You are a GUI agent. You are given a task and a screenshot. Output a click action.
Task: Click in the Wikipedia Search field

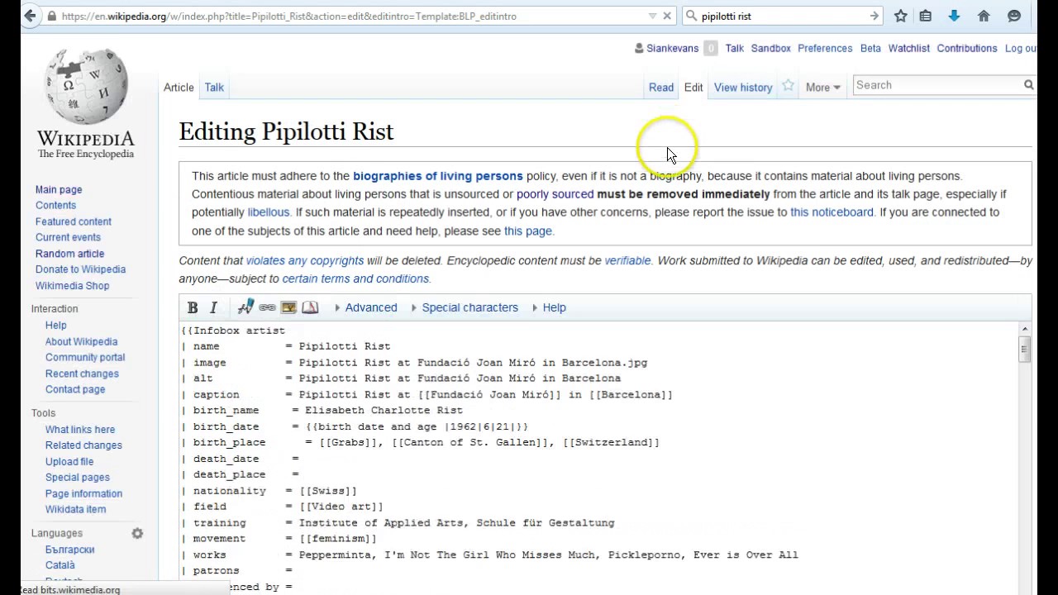[x=937, y=85]
